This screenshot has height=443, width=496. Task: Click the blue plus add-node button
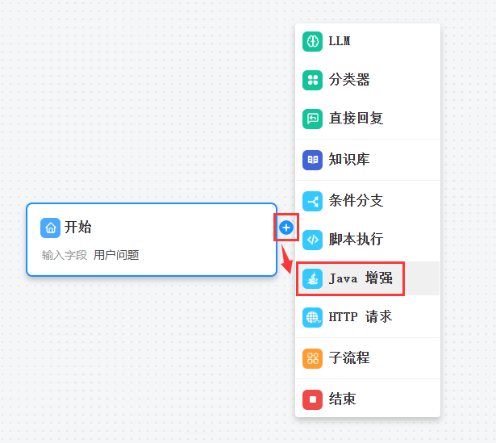tap(286, 228)
